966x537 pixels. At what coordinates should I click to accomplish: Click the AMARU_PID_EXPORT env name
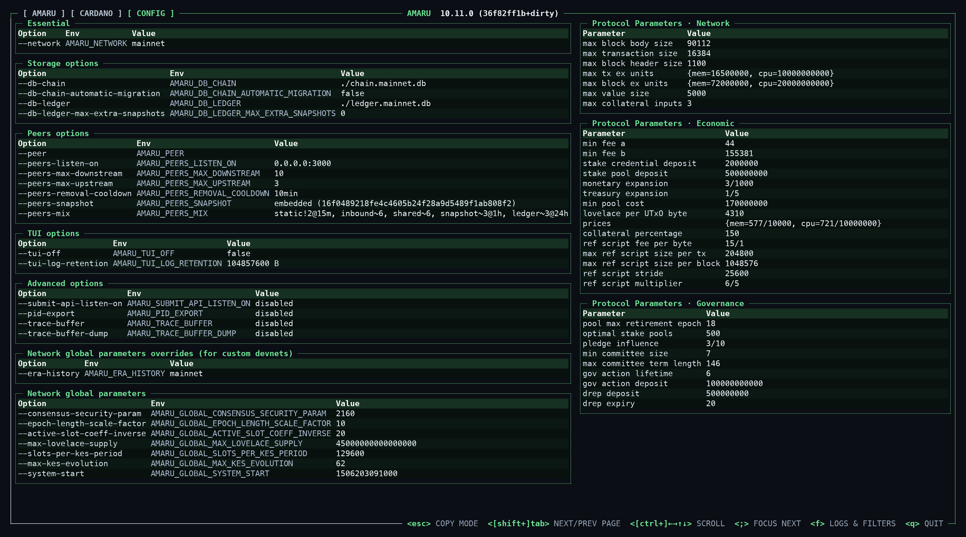165,314
